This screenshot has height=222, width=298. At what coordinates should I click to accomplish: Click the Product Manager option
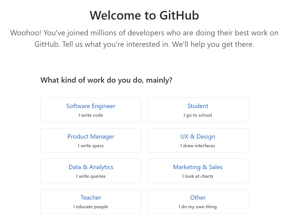91,140
